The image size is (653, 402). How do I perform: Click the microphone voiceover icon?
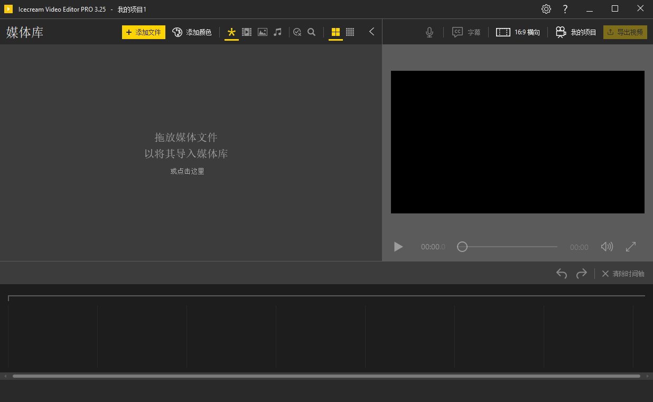[x=429, y=32]
